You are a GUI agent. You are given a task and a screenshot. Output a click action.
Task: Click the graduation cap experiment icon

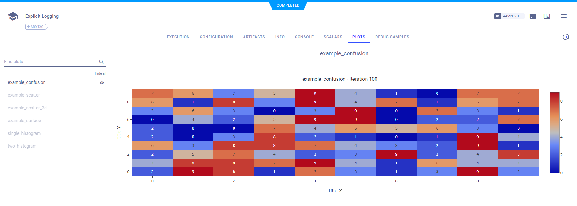point(13,16)
